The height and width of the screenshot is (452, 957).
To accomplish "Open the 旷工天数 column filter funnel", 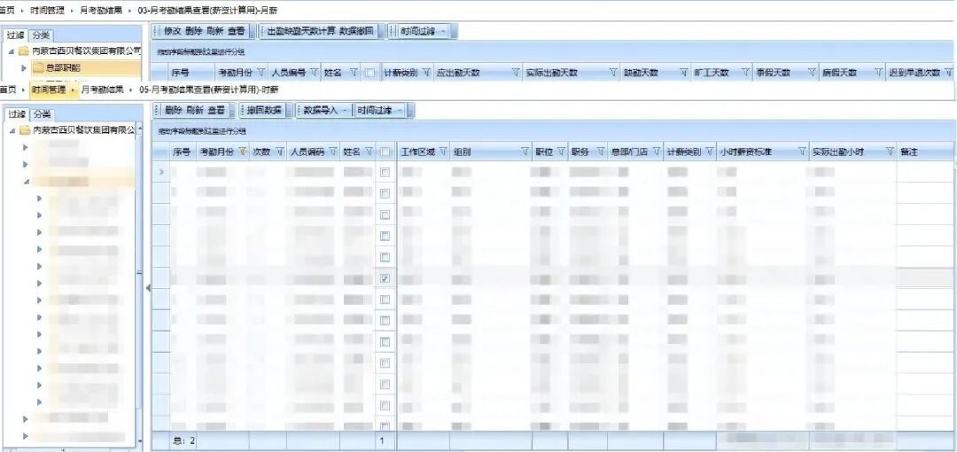I will 745,73.
